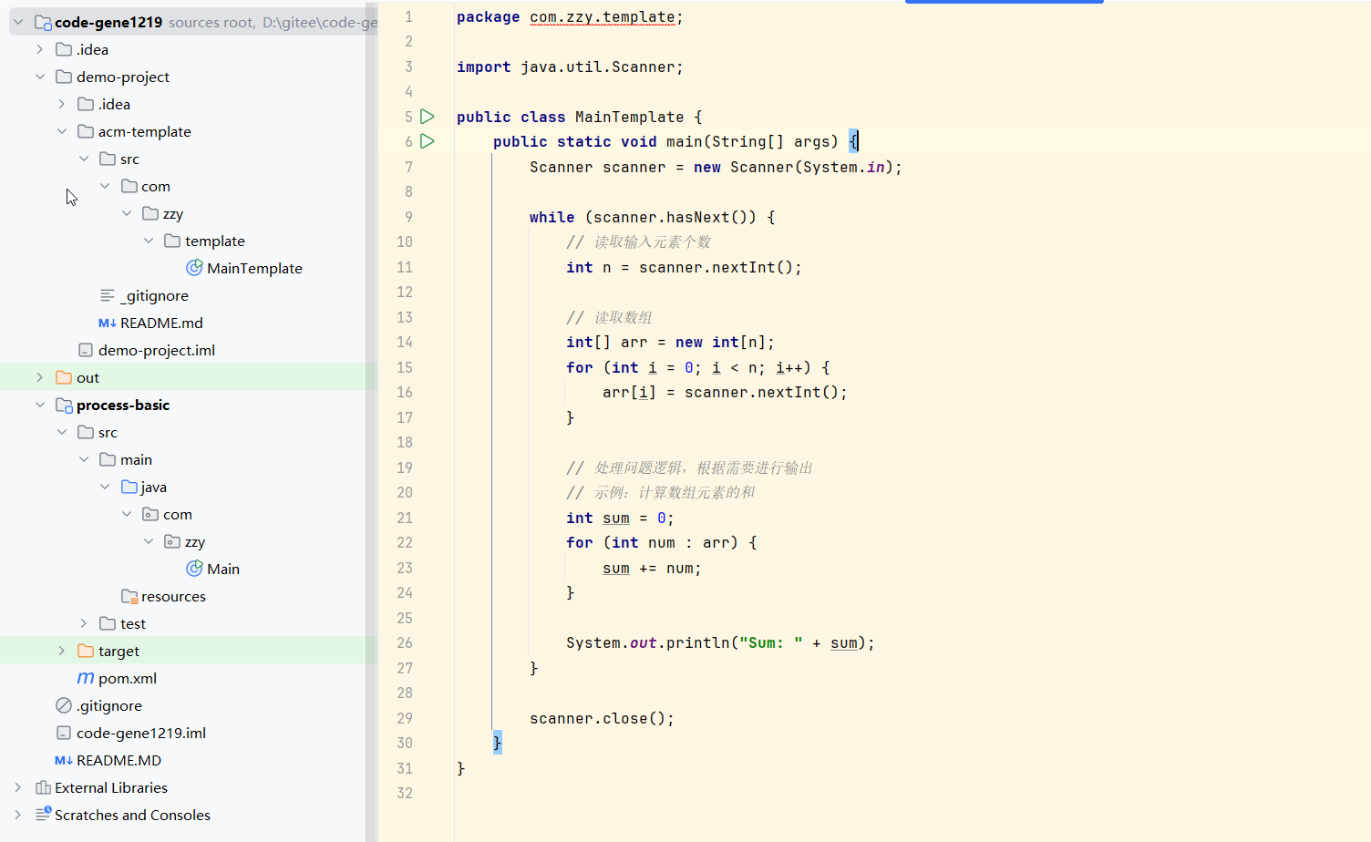
Task: Click closing brace highlighted on line 30
Action: point(498,743)
